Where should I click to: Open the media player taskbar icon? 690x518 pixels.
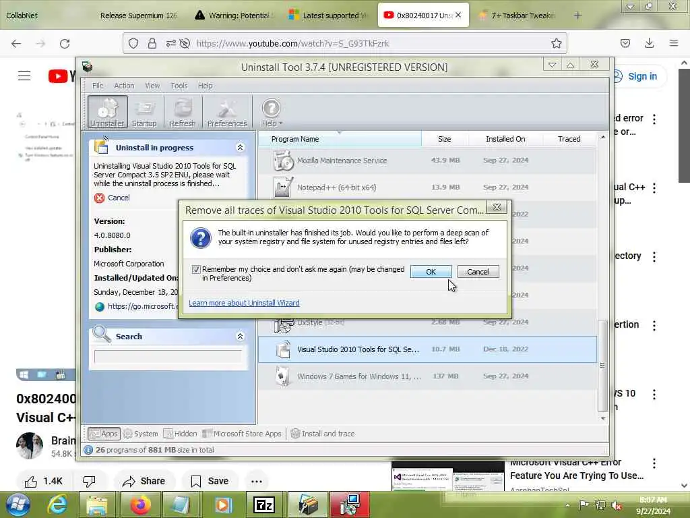click(x=222, y=505)
